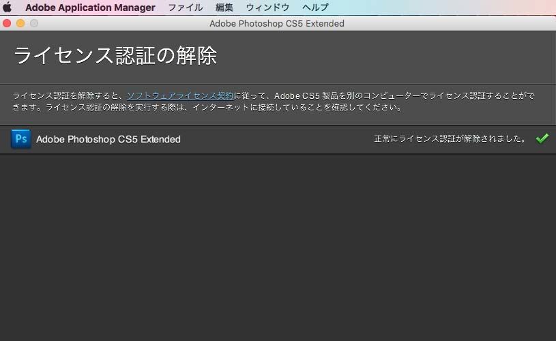Image resolution: width=556 pixels, height=341 pixels.
Task: Open the 編集 menu
Action: pos(224,8)
